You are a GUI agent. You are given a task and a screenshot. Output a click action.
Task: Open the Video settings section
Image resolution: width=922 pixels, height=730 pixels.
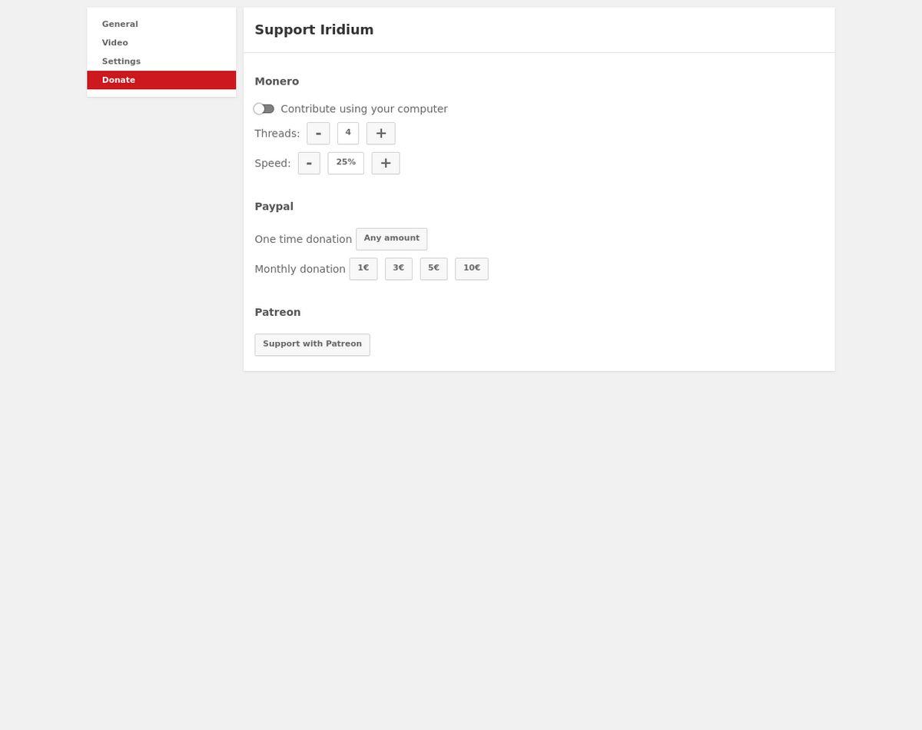pos(161,42)
